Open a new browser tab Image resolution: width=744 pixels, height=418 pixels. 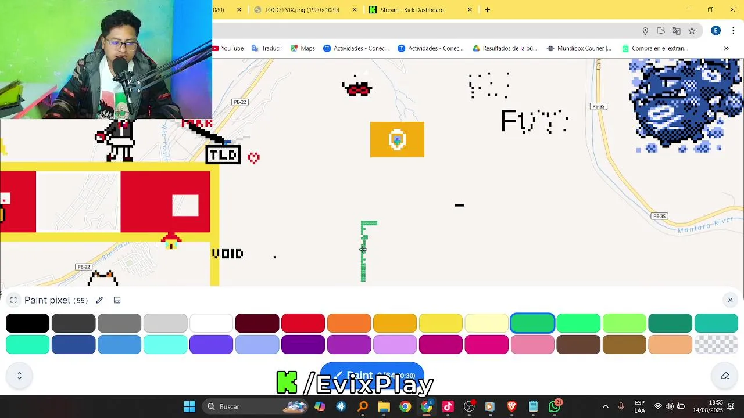point(487,10)
